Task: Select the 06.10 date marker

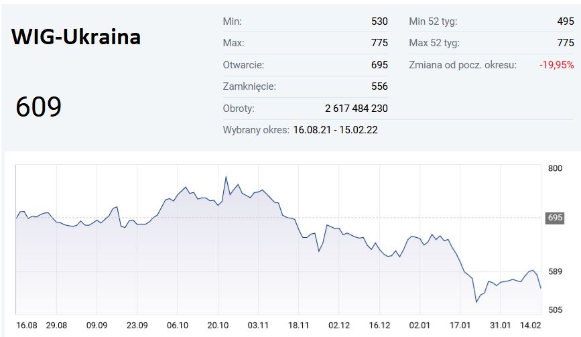Action: click(x=178, y=326)
